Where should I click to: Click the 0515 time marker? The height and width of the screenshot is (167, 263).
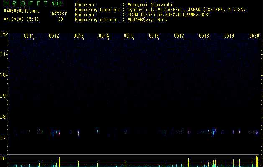click(129, 36)
